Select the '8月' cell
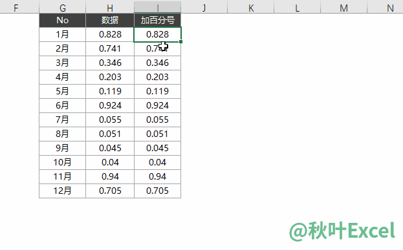403x250 pixels. tap(63, 134)
